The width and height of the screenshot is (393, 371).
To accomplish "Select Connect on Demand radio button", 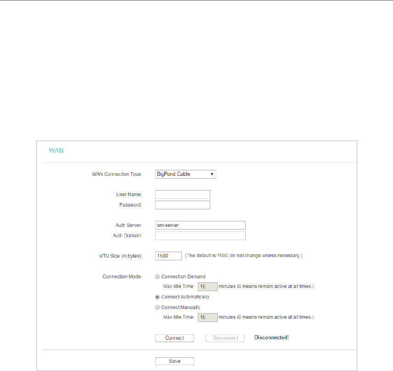I will 157,277.
